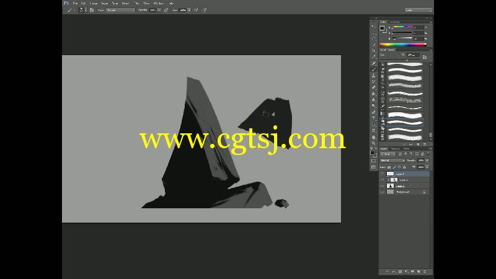Select the History Brush tool
496x279 pixels.
tap(374, 82)
